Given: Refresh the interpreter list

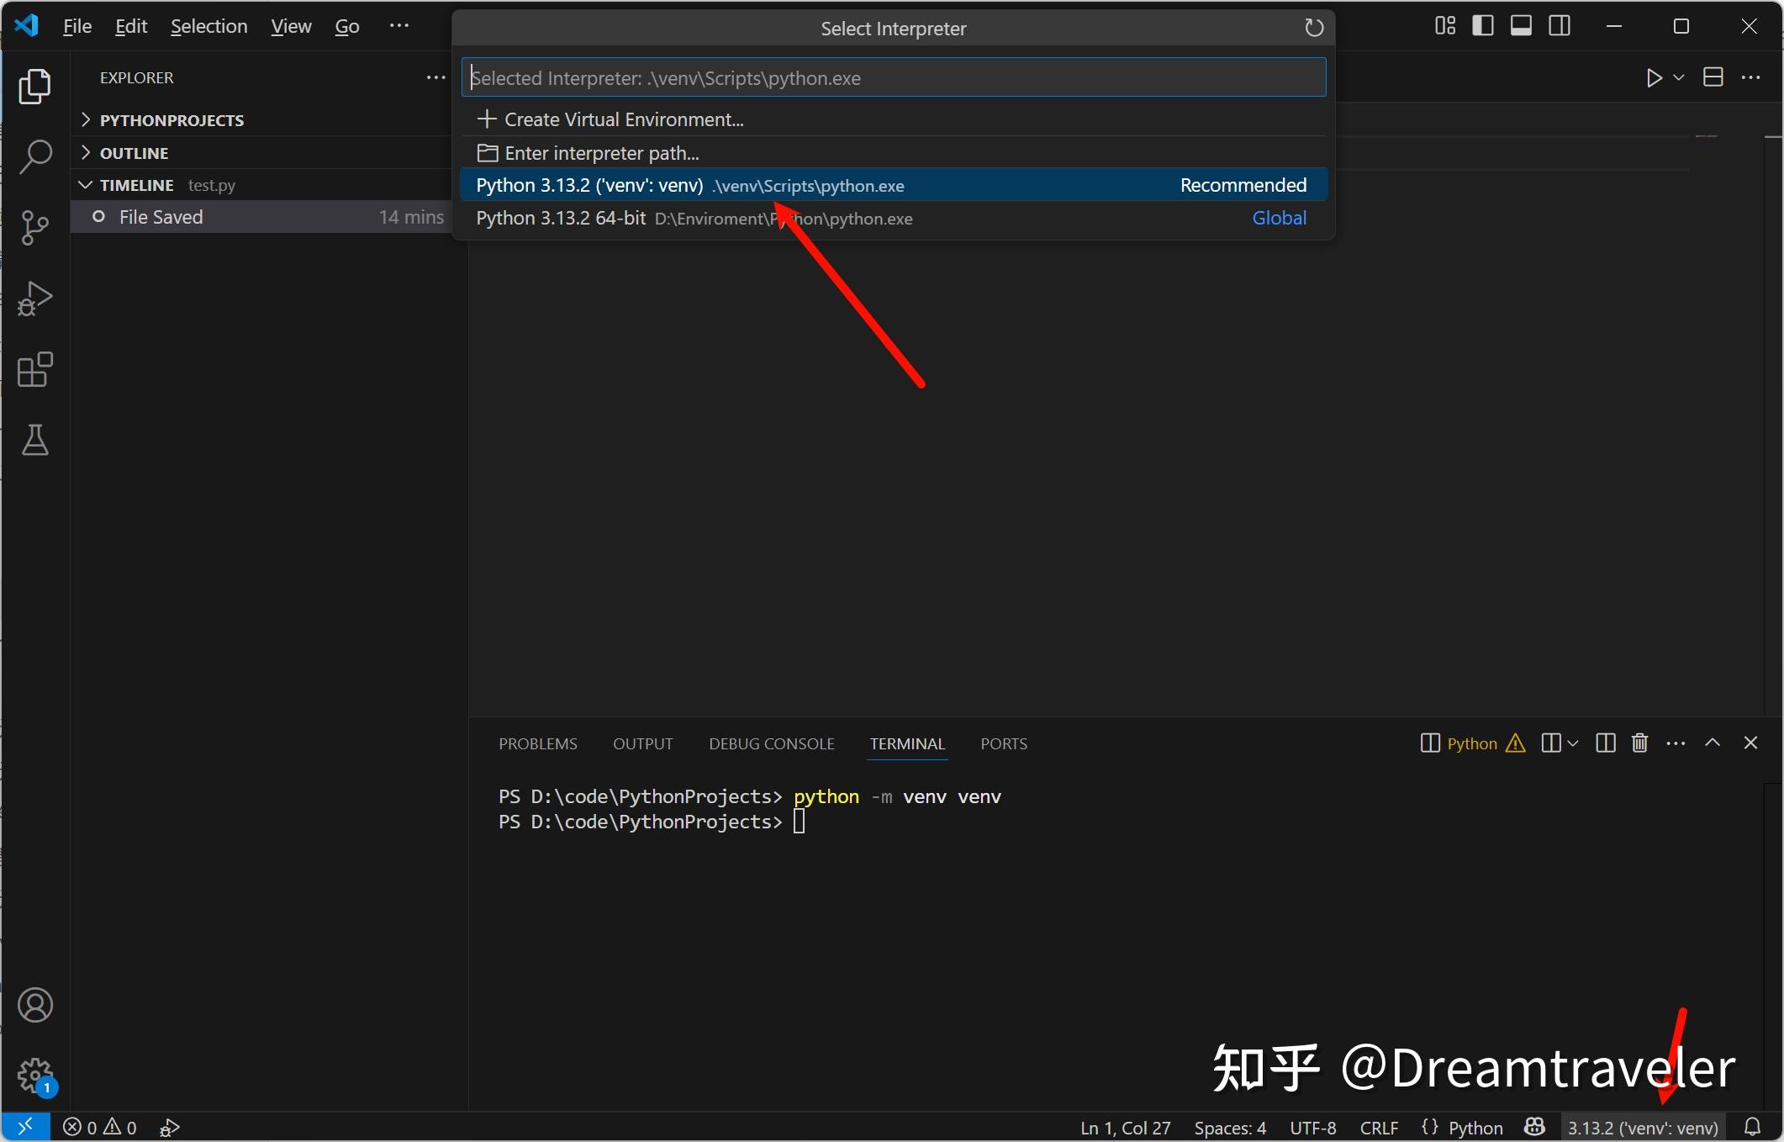Looking at the screenshot, I should point(1313,27).
